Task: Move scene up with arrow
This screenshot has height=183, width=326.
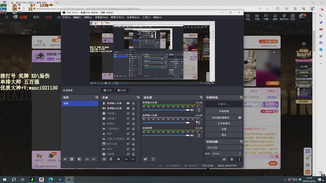Action: 87,159
